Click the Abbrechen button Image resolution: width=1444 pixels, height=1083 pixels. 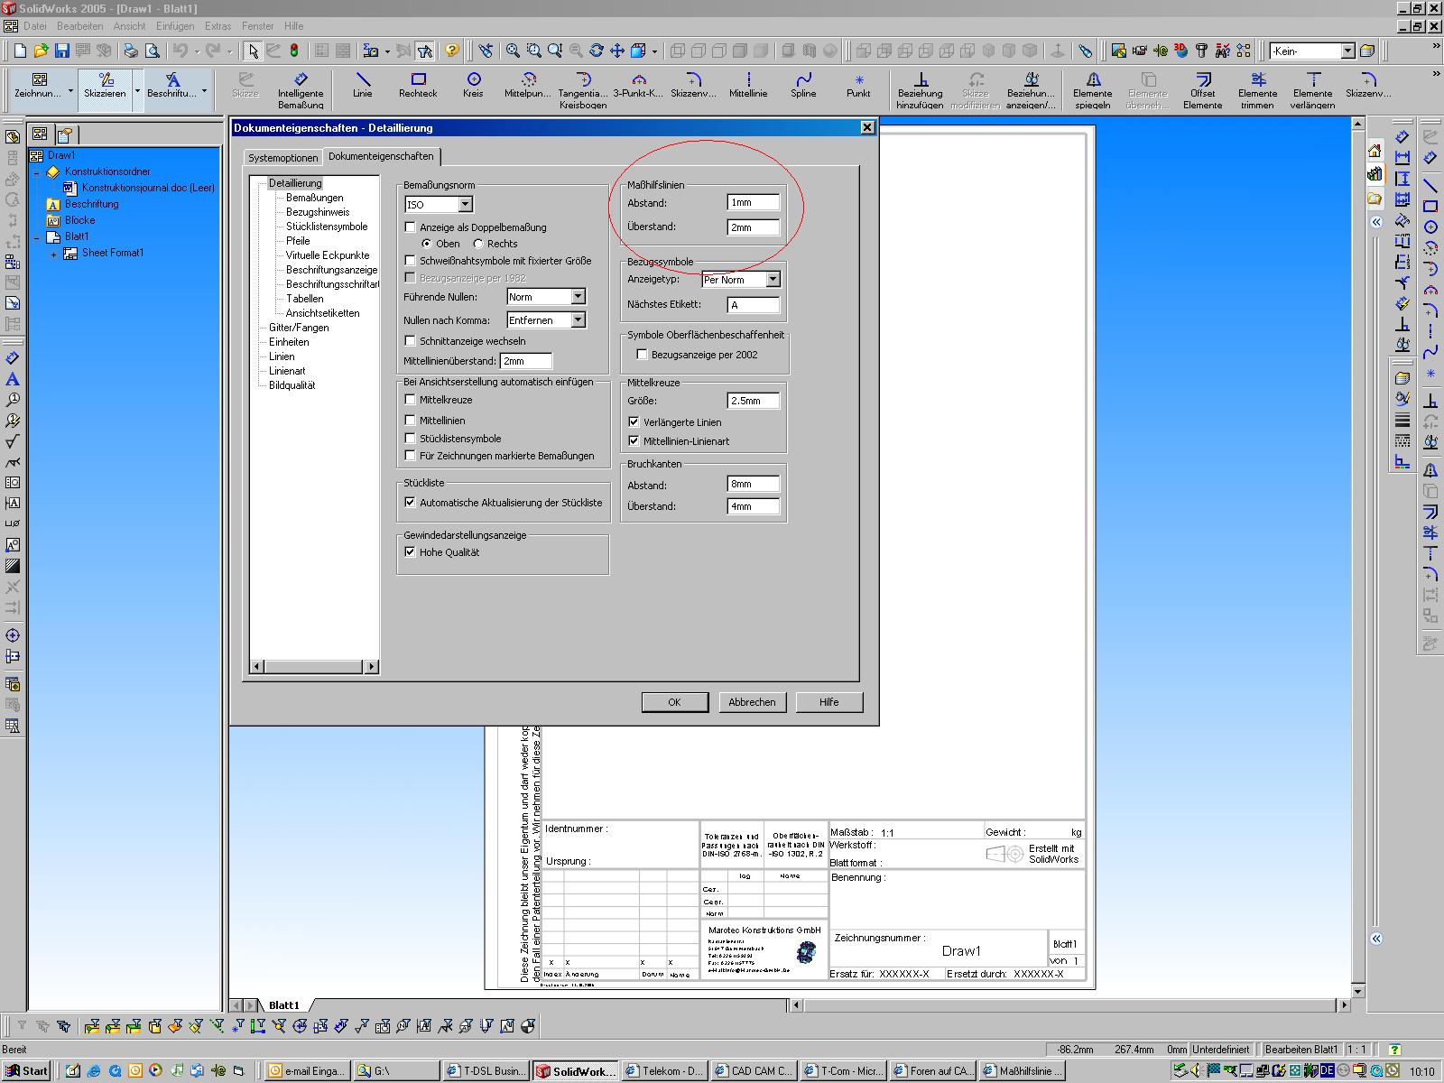point(752,702)
